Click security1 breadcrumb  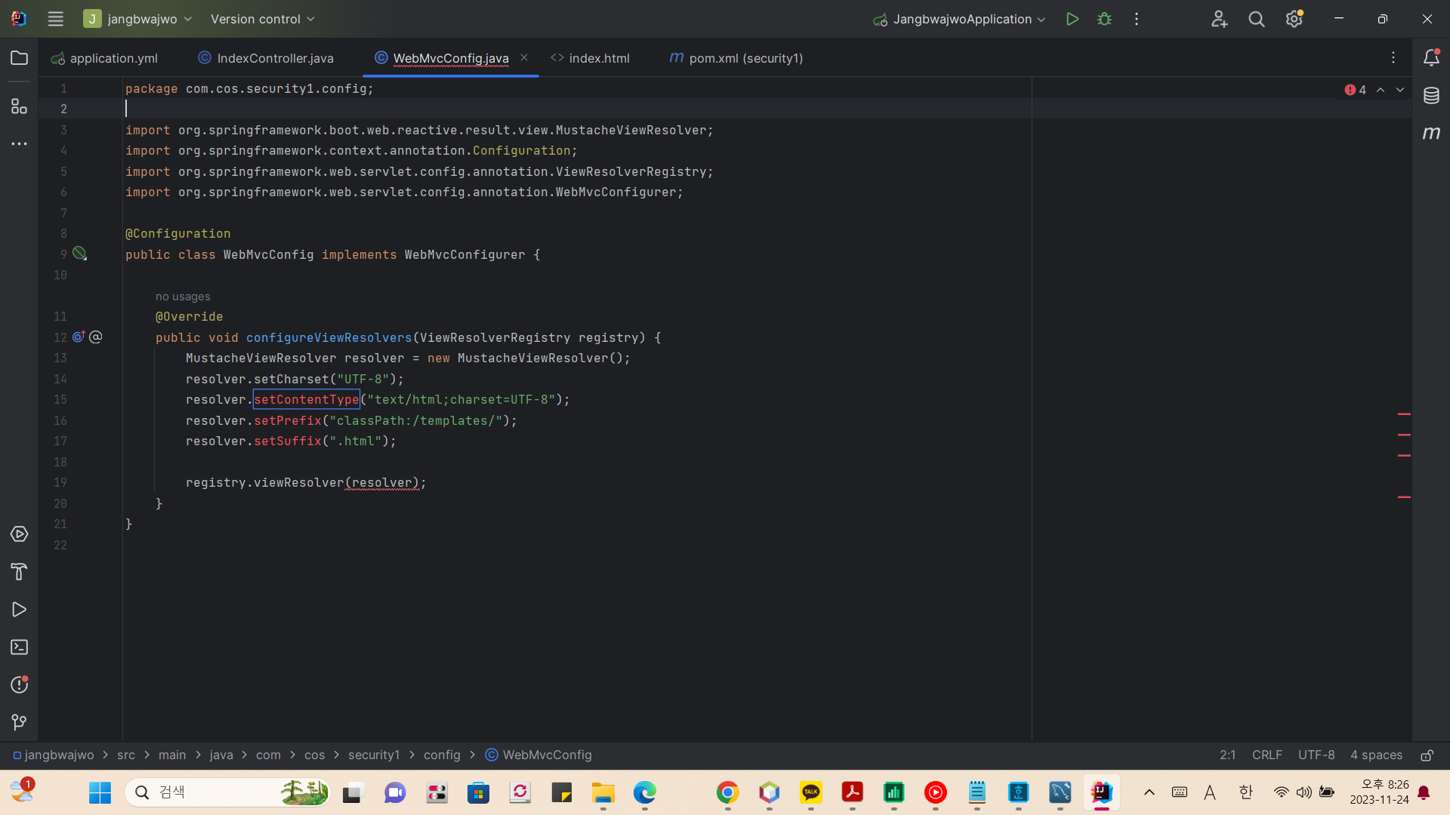[x=374, y=755]
